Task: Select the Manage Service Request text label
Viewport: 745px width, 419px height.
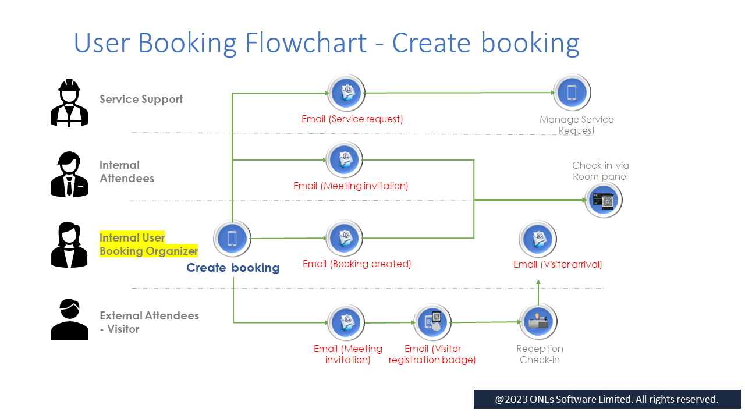Action: pyautogui.click(x=576, y=125)
